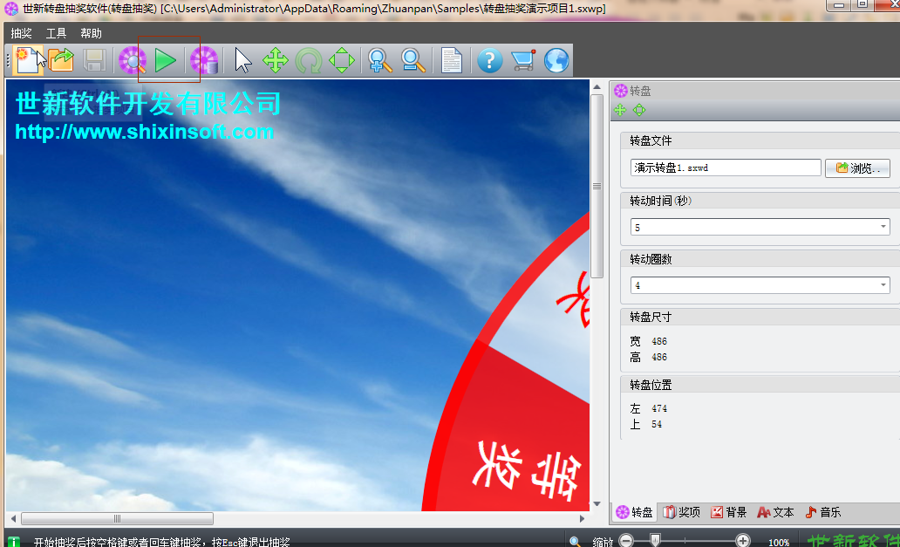The height and width of the screenshot is (547, 900).
Task: Click the zoom out magnifier icon
Action: point(412,60)
